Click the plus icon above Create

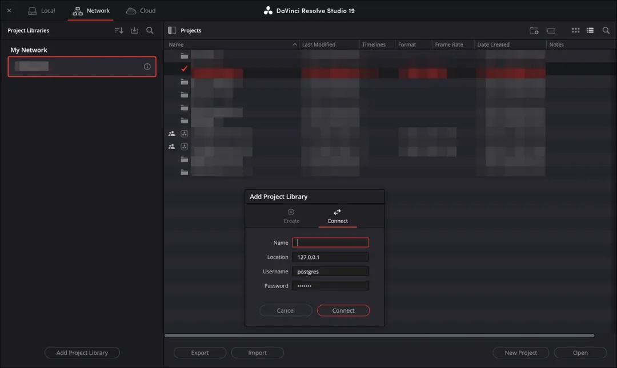pos(291,212)
